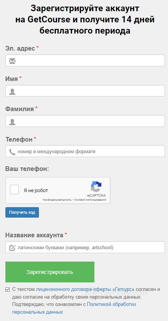This screenshot has height=321, width=168.
Task: Click the Получить код button
Action: point(22,212)
